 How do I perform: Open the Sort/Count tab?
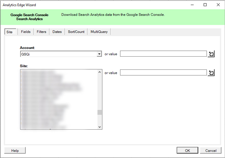click(x=76, y=32)
